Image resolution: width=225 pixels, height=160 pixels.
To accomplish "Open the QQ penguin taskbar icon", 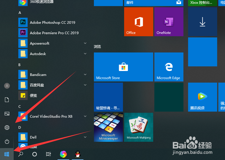I will (x=78, y=154).
